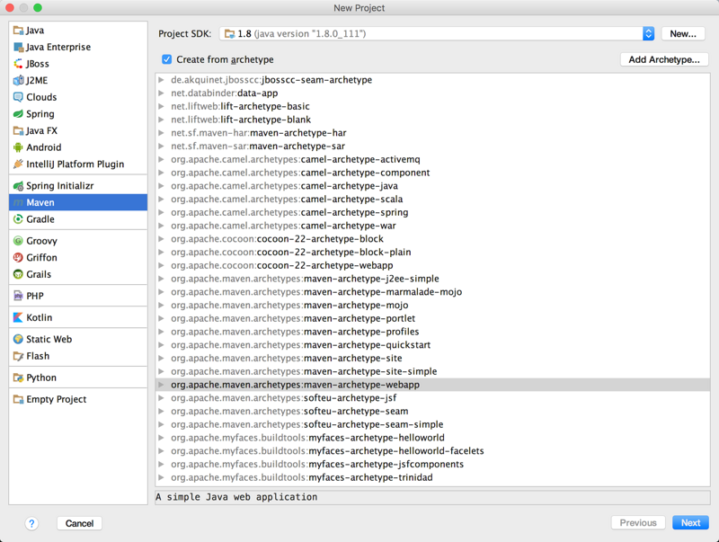719x542 pixels.
Task: Click the Cancel button
Action: pos(79,523)
